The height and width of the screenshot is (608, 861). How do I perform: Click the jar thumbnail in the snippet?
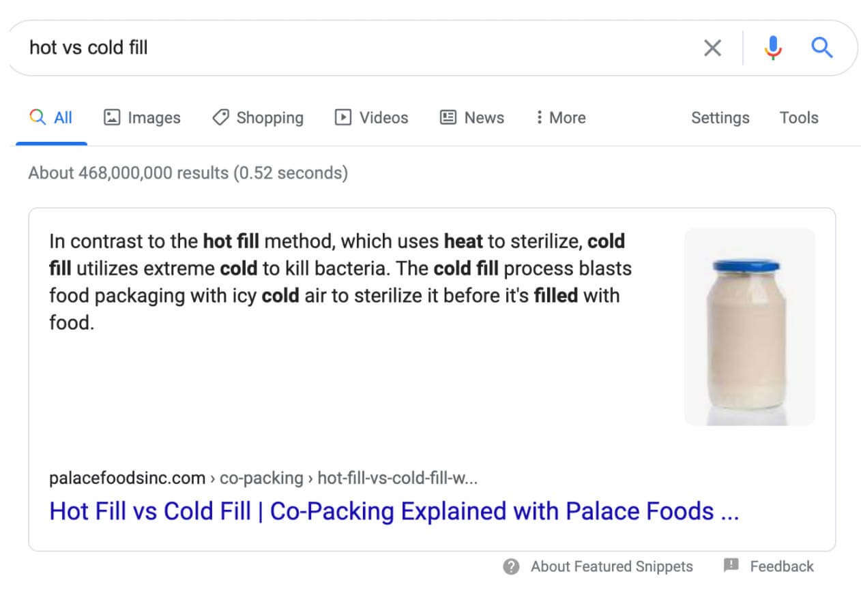749,327
